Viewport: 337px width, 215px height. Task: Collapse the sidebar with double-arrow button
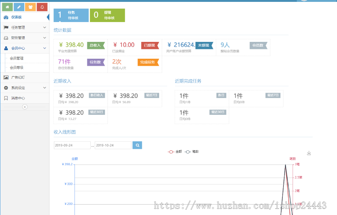pyautogui.click(x=25, y=107)
